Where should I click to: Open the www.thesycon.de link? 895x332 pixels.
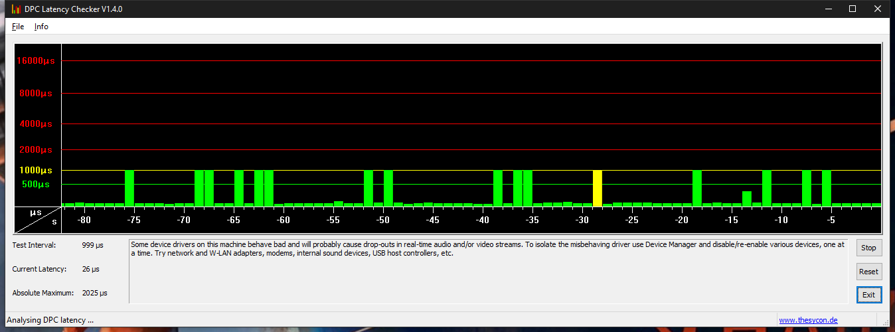point(808,320)
